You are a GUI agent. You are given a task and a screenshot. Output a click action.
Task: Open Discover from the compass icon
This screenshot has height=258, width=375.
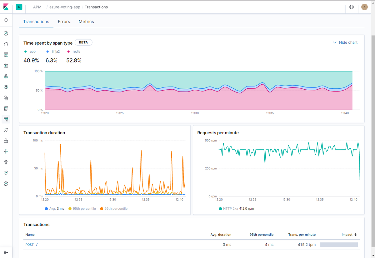pos(6,33)
